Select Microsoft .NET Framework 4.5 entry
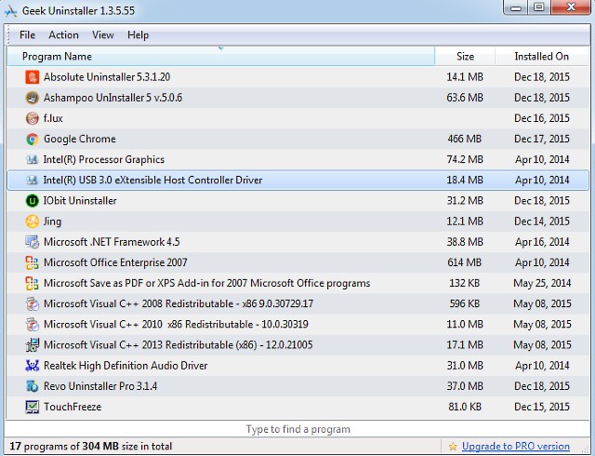The width and height of the screenshot is (595, 456). click(112, 242)
